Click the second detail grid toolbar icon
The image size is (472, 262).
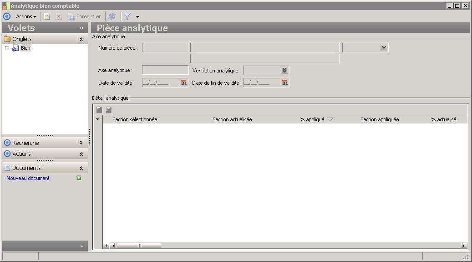[109, 110]
